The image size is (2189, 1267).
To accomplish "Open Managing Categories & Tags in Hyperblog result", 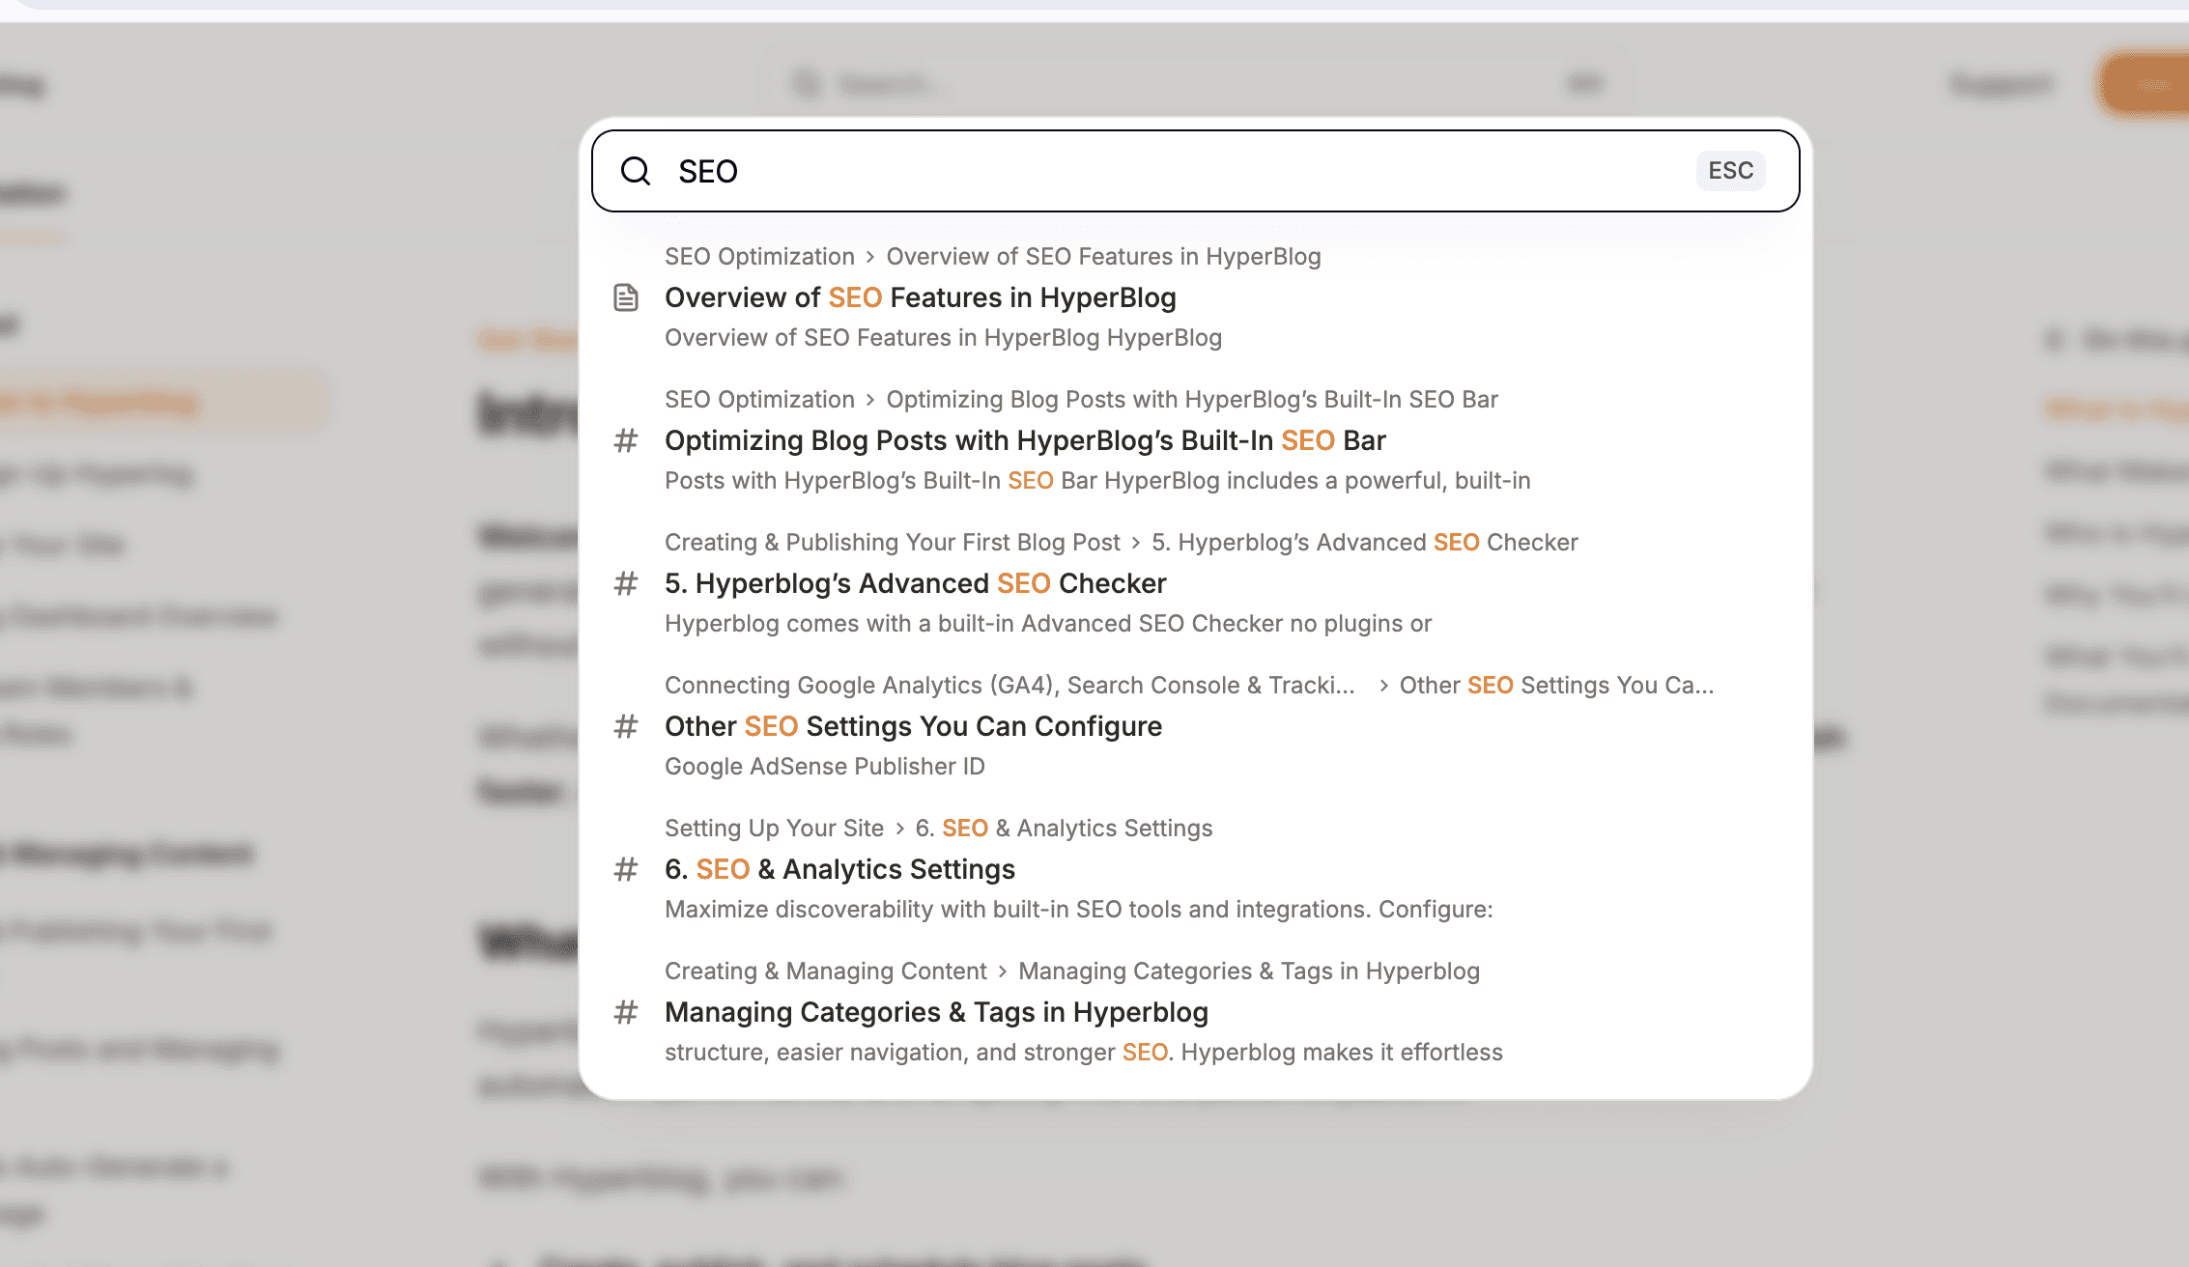I will click(936, 1012).
